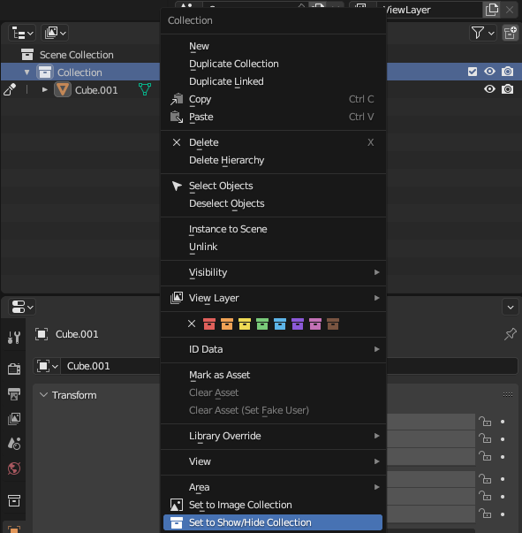522x533 pixels.
Task: Click the pin icon in Properties editor
Action: pos(511,334)
